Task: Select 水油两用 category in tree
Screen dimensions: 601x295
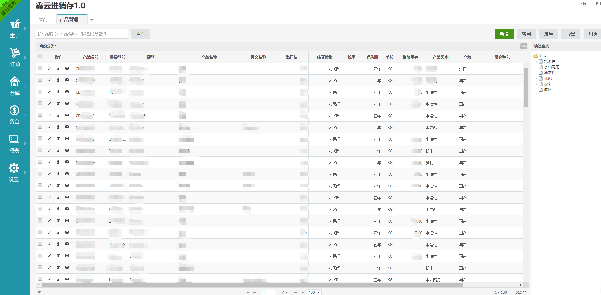Action: 551,67
